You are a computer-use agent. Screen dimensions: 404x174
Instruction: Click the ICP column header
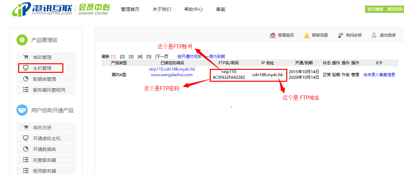379,63
